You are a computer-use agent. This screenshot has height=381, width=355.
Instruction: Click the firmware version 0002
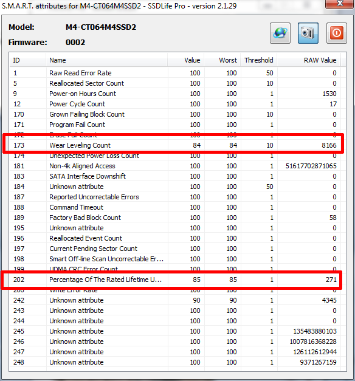[x=75, y=43]
